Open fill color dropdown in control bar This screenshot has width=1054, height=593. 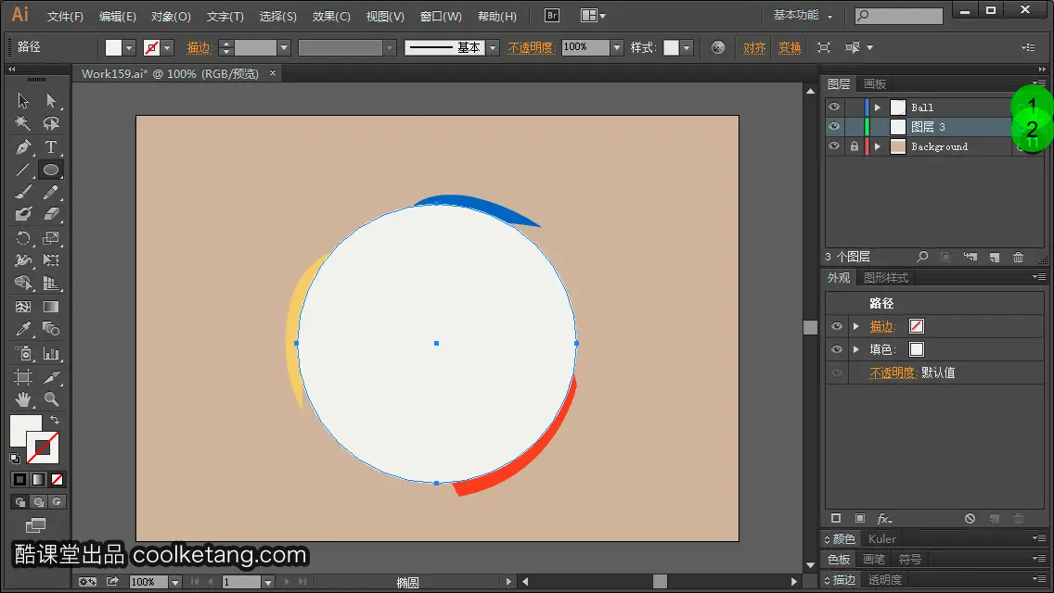pos(129,47)
